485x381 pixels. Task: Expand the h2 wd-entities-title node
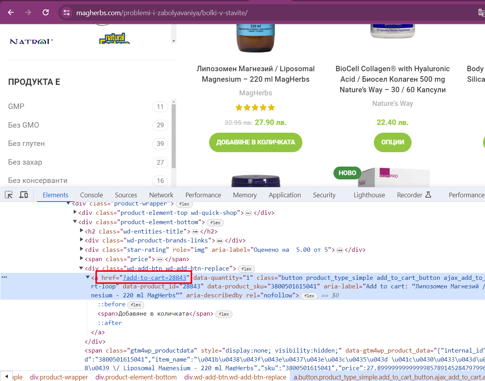tap(81, 231)
